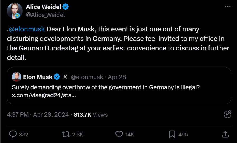Click the @Alice_Weidel handle

click(45, 15)
